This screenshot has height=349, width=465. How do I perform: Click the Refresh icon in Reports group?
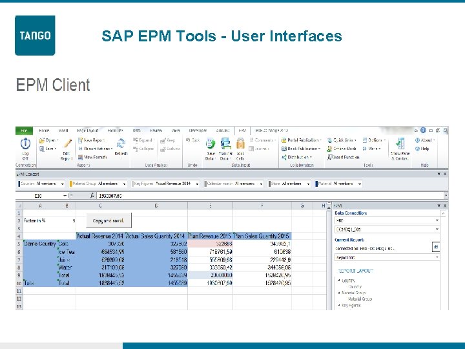pos(121,143)
